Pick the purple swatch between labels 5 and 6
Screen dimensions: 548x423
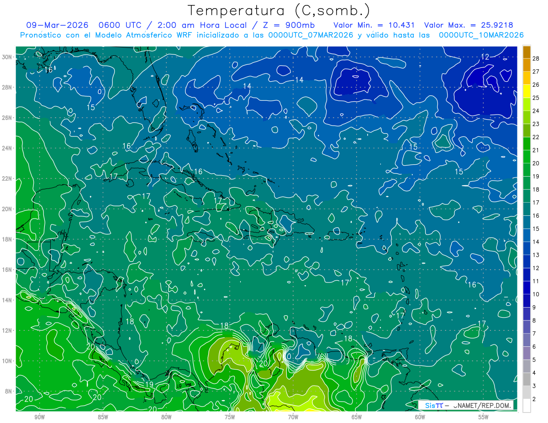(527, 353)
